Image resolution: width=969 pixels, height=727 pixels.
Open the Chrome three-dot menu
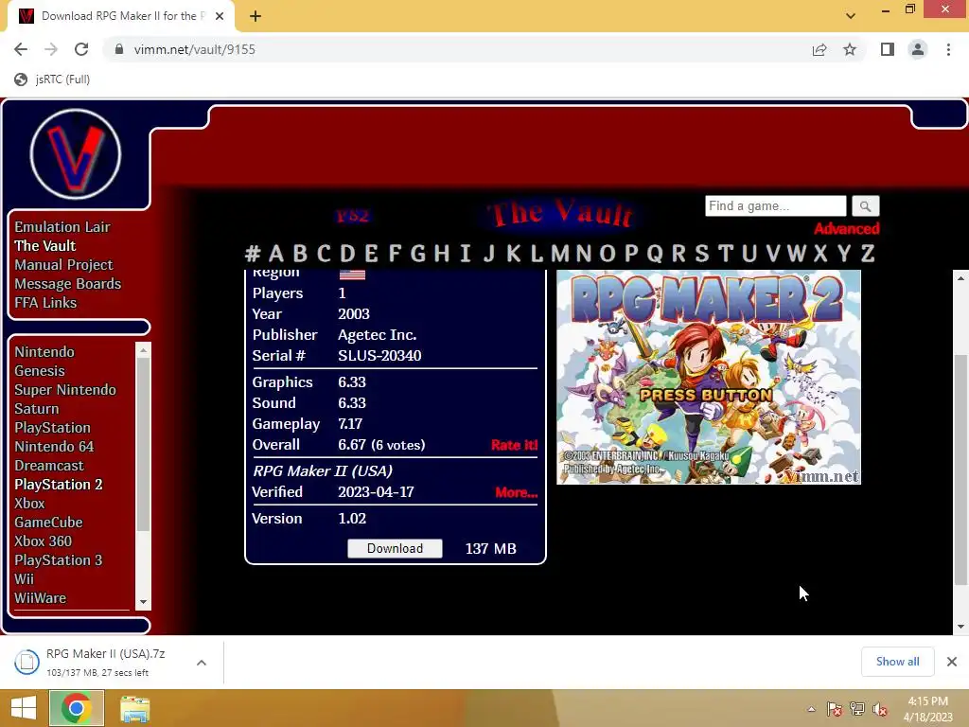click(x=948, y=49)
